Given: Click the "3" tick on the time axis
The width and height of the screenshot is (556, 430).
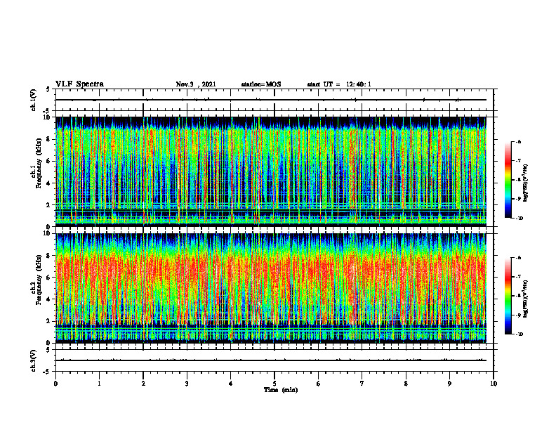Looking at the screenshot, I should [187, 384].
